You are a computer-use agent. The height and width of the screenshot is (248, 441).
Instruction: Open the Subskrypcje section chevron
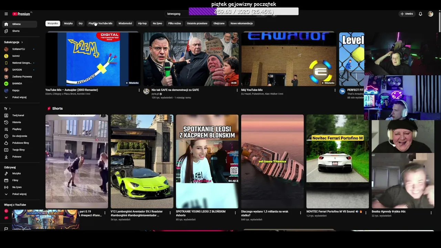[x=22, y=42]
